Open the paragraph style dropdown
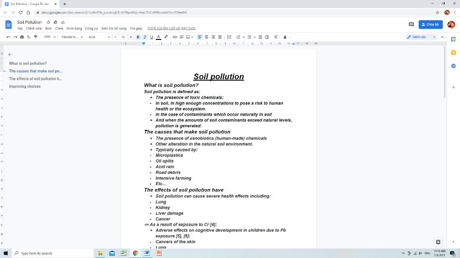The width and height of the screenshot is (460, 258). coord(72,37)
